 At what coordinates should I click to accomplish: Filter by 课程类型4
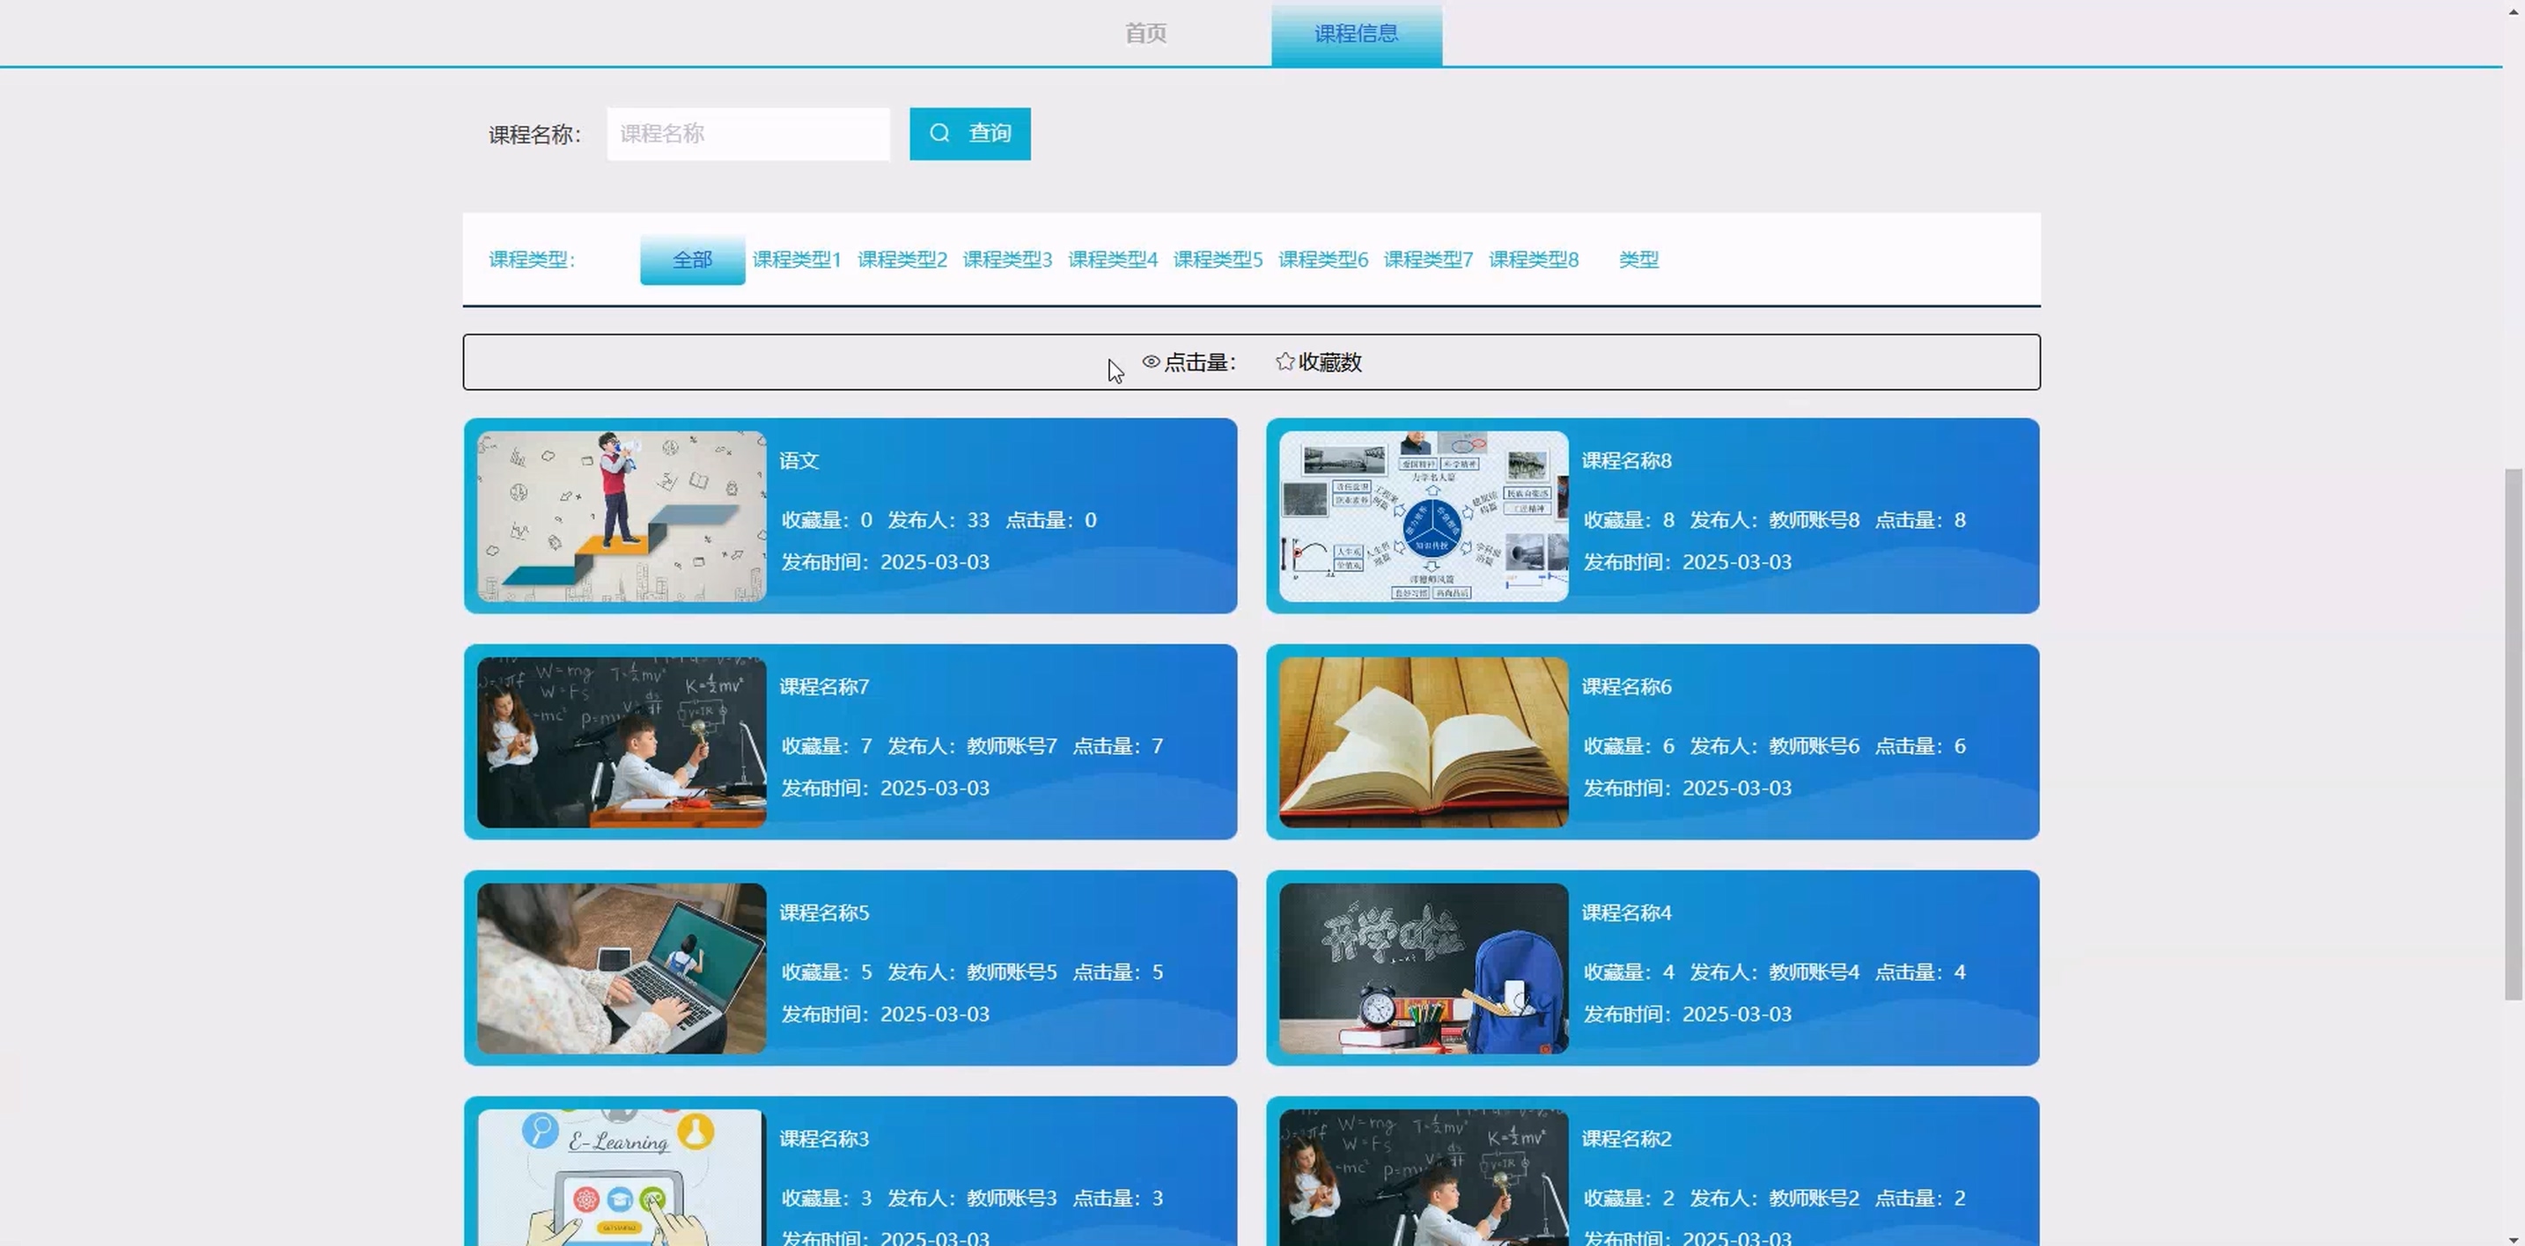coord(1113,260)
